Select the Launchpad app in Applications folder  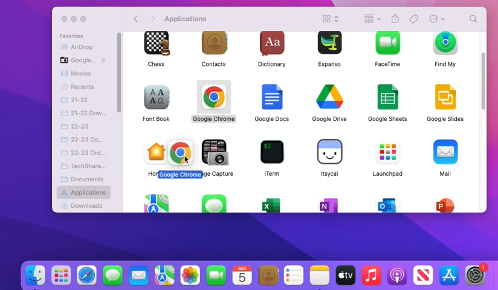387,152
